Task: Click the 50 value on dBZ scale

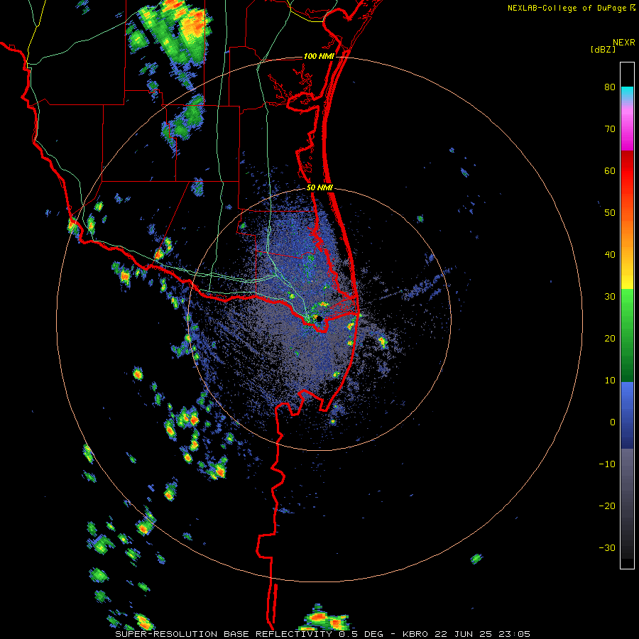Action: tap(610, 213)
